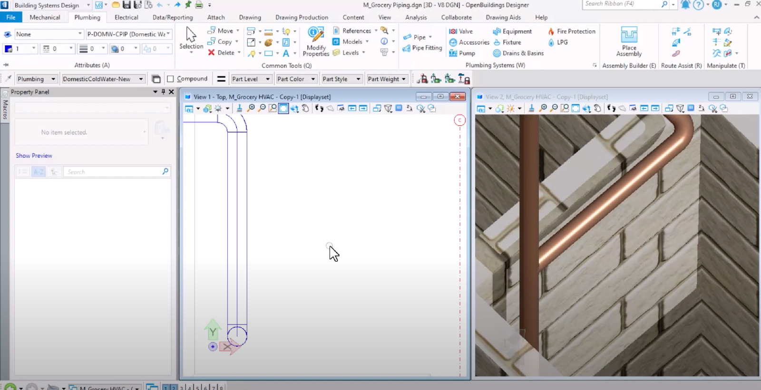This screenshot has height=390, width=761.
Task: Click Walk footprints tool in View 1
Action: [319, 108]
